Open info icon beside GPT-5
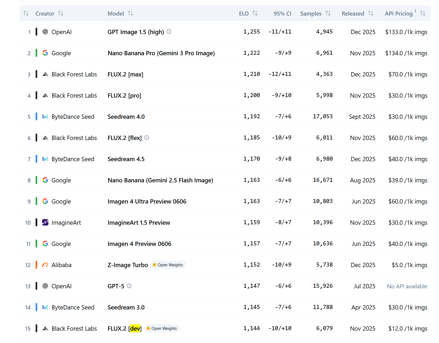The width and height of the screenshot is (439, 343). pos(129,286)
